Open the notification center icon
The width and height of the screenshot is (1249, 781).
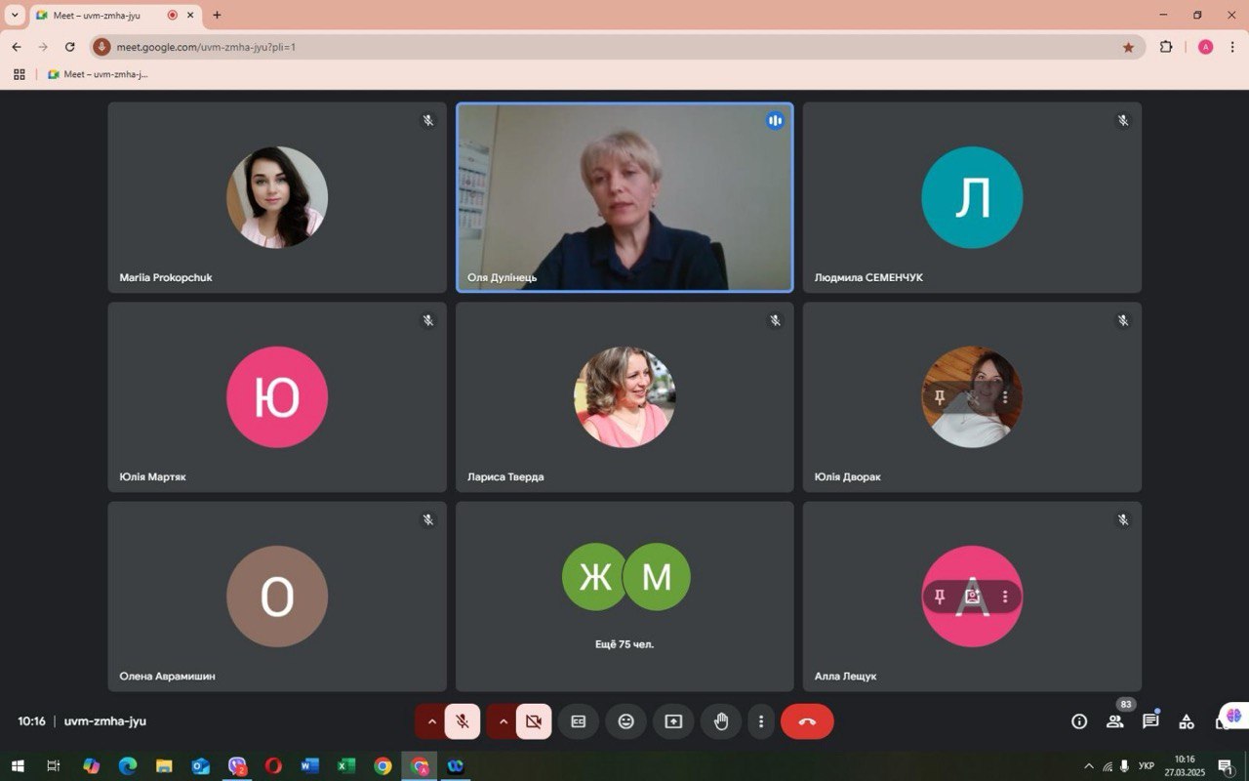tap(1227, 766)
